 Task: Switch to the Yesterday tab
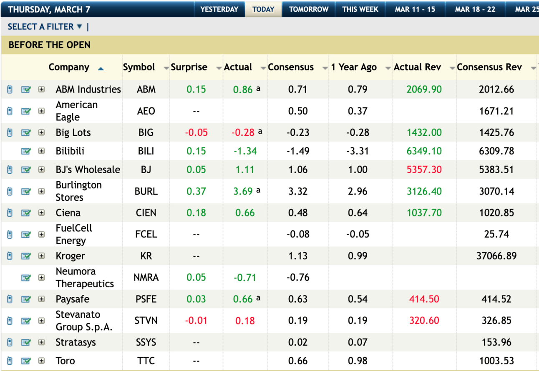219,9
